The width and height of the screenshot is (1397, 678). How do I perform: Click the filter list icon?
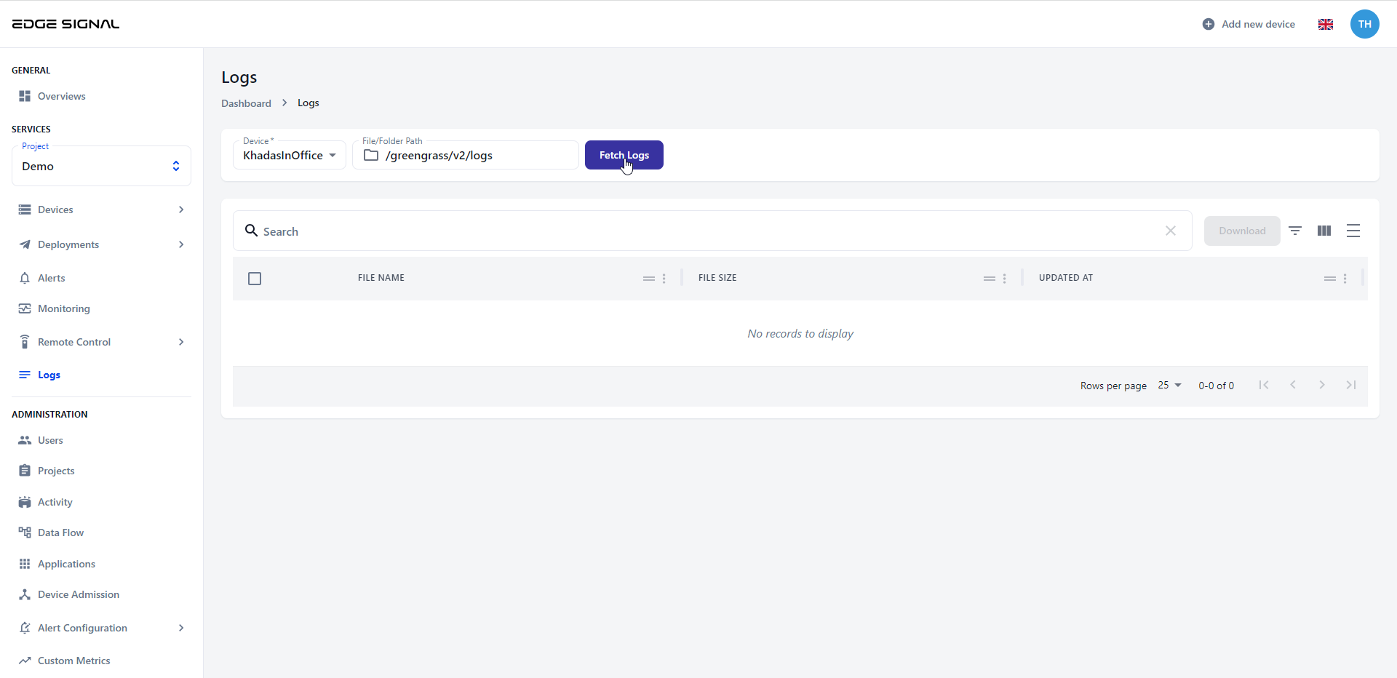pyautogui.click(x=1295, y=231)
